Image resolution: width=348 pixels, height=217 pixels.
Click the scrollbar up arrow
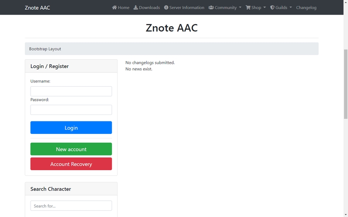coord(345,3)
